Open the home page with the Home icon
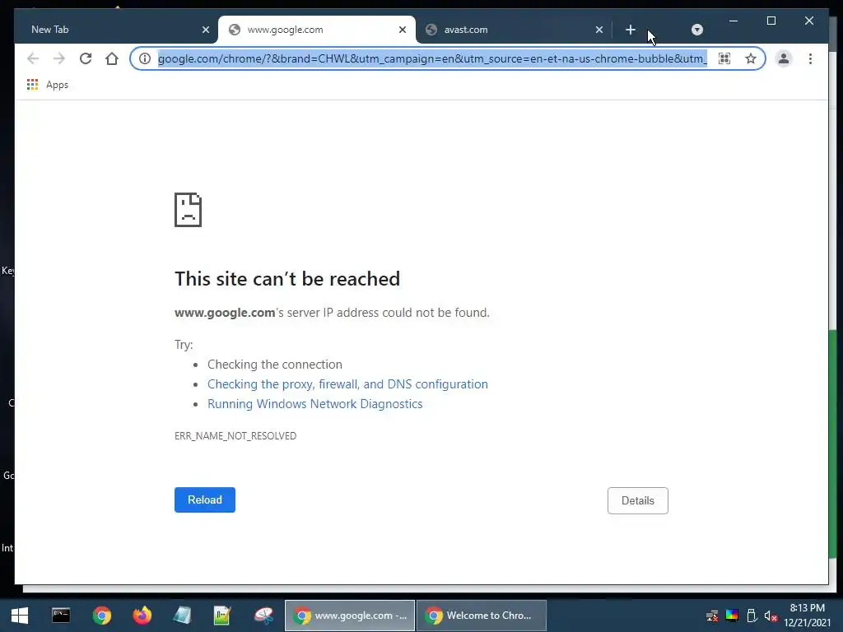The width and height of the screenshot is (843, 632). coord(112,58)
